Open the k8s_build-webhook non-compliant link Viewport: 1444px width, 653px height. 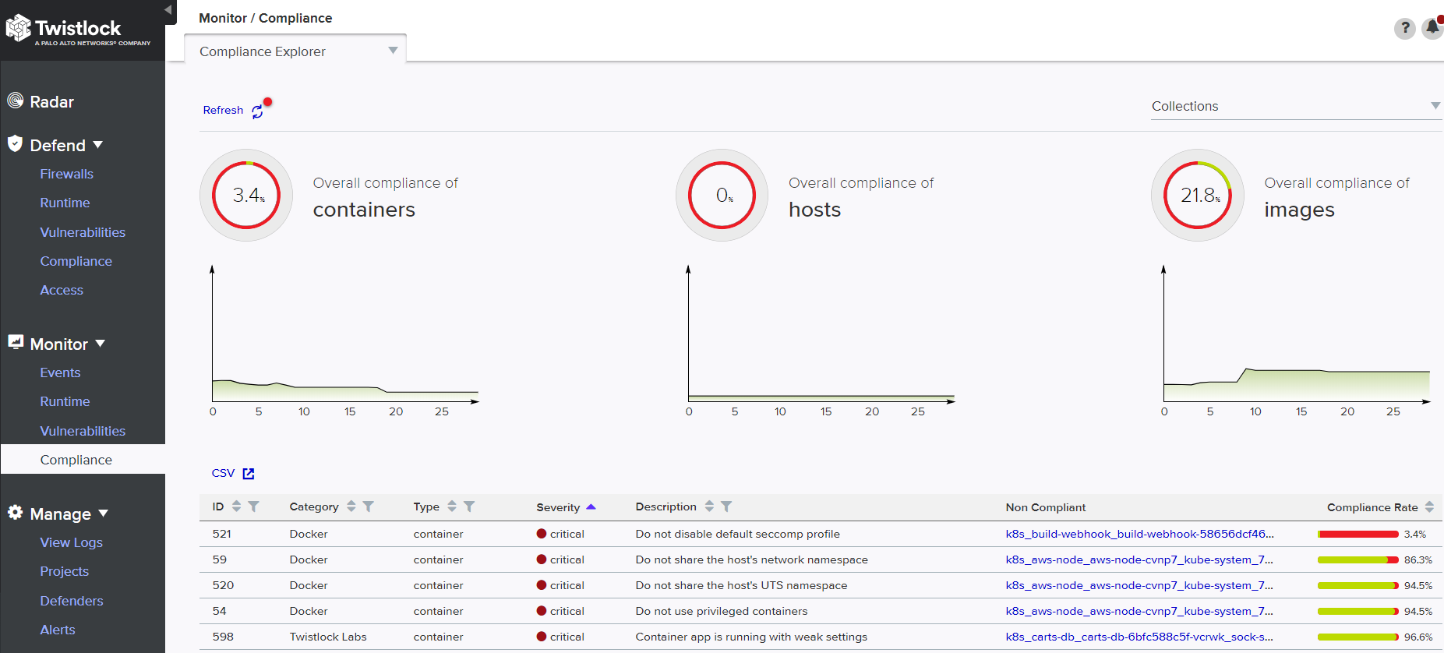1139,534
